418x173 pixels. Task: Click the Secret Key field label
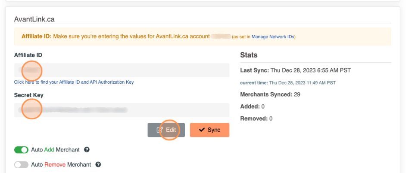(29, 95)
